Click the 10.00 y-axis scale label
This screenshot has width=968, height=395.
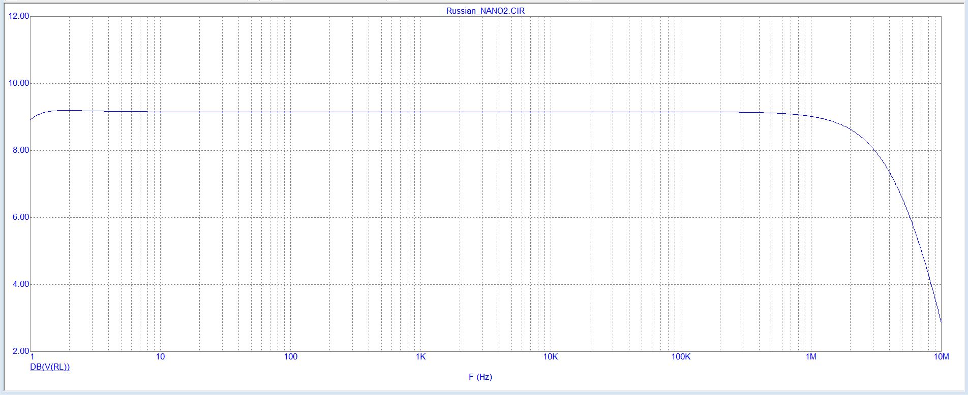click(19, 83)
